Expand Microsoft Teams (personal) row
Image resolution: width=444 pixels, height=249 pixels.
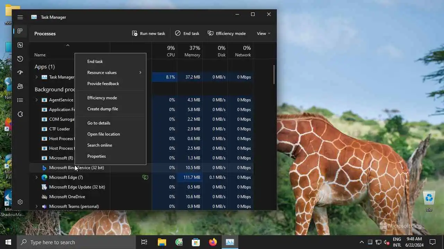click(36, 206)
